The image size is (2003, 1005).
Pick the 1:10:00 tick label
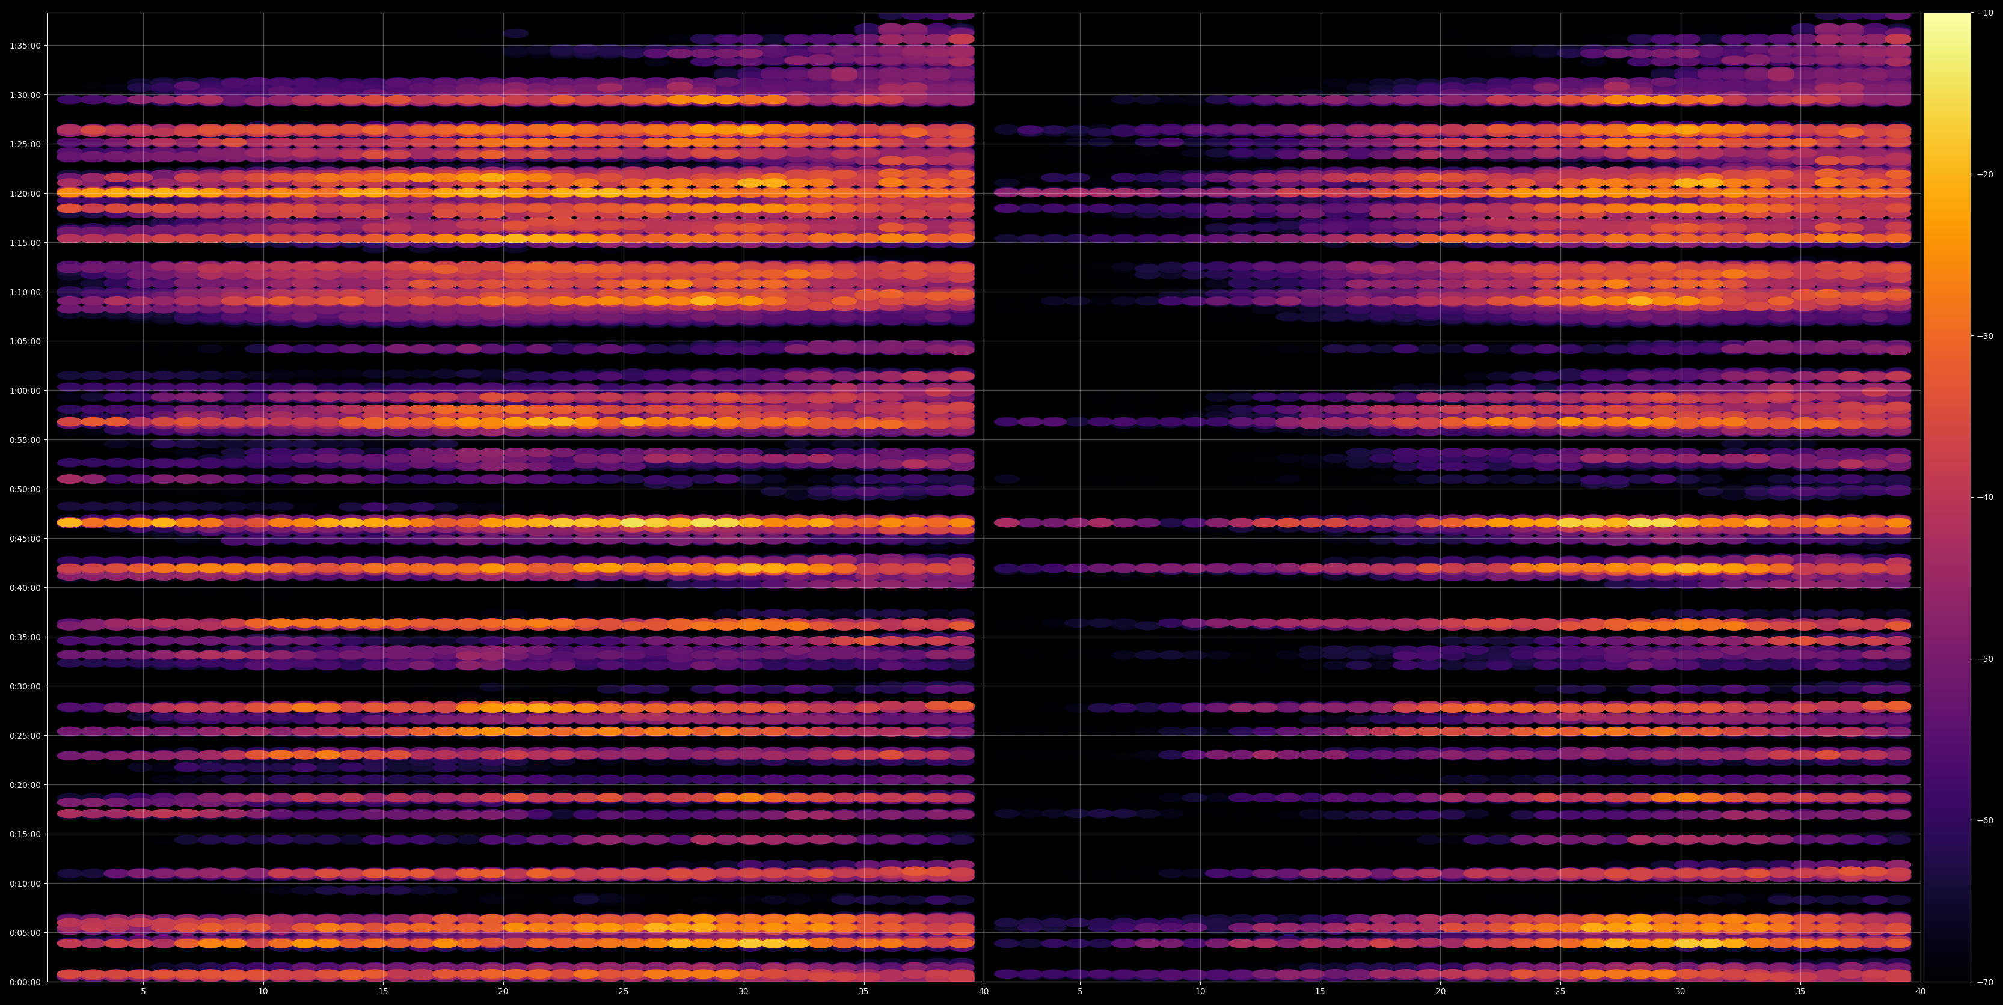(26, 292)
